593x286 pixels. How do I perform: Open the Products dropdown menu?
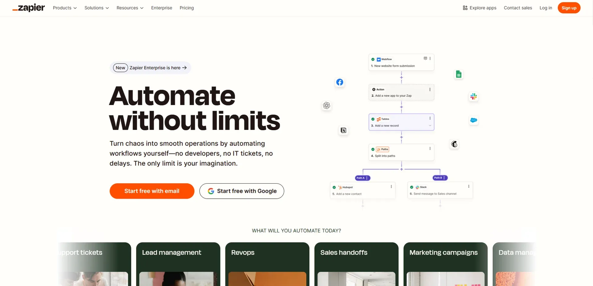tap(65, 8)
